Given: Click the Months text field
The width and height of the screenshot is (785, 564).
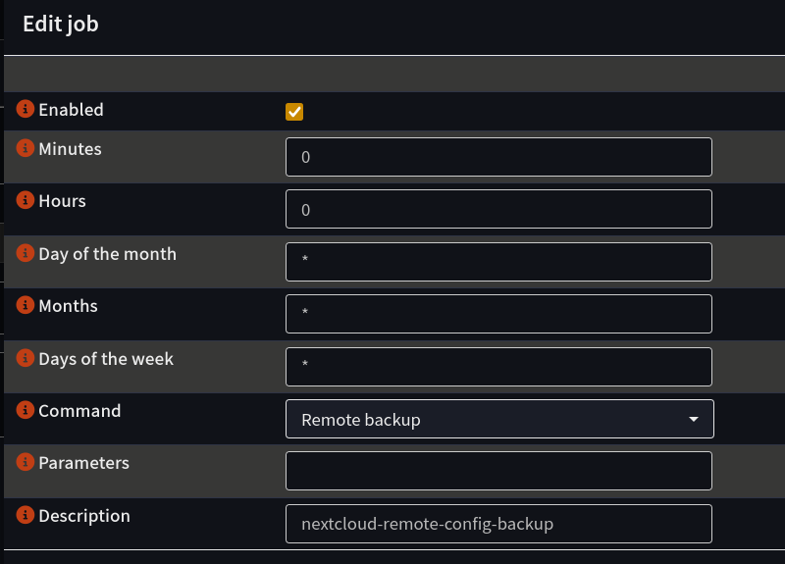Looking at the screenshot, I should [498, 314].
